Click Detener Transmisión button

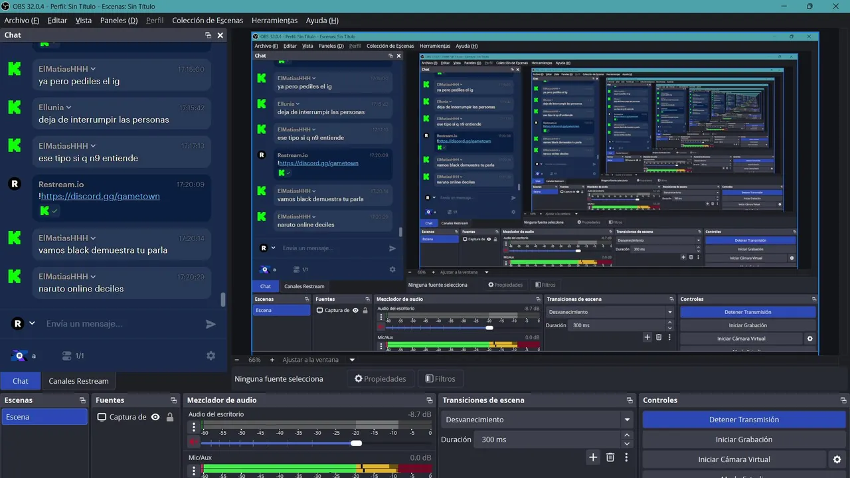pos(744,420)
